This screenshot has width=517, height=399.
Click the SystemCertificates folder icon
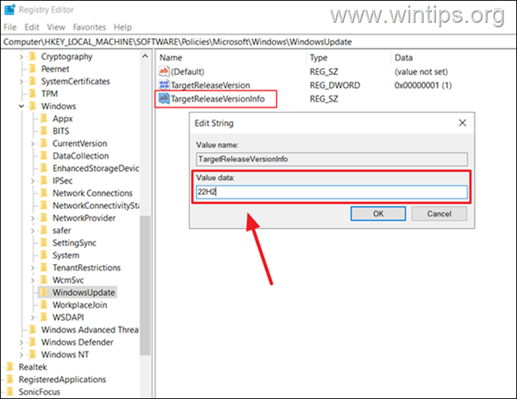coord(33,81)
